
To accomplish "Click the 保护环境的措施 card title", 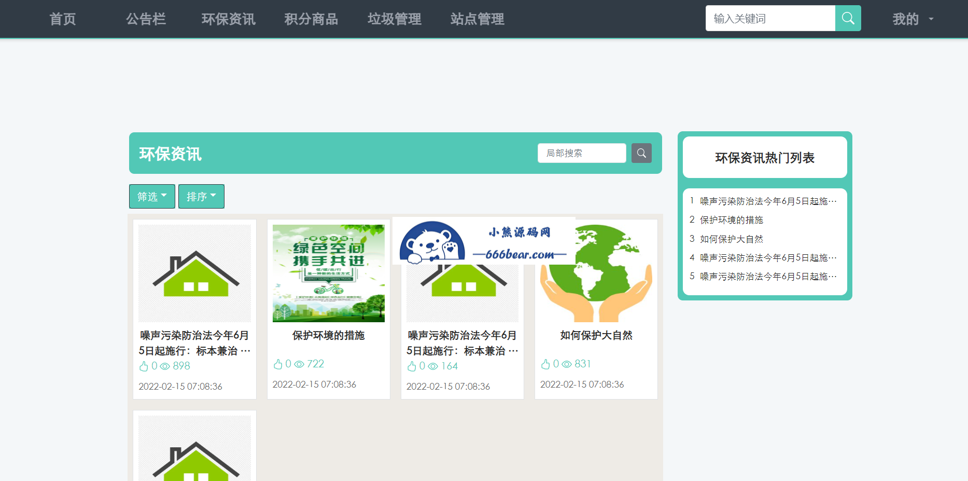I will pos(329,336).
